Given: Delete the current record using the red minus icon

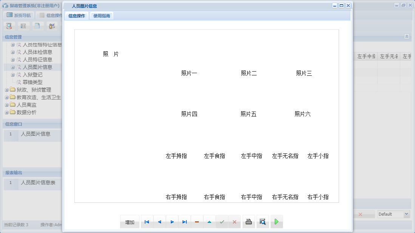Looking at the screenshot, I should click(197, 222).
